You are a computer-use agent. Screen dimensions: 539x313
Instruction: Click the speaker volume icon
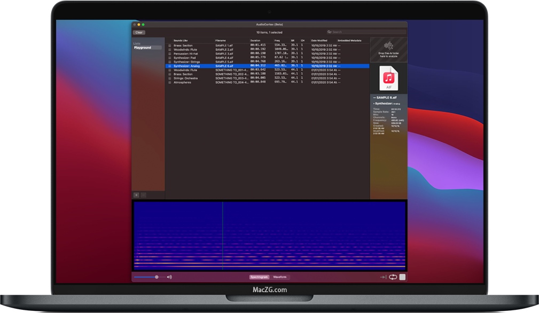[x=169, y=277]
